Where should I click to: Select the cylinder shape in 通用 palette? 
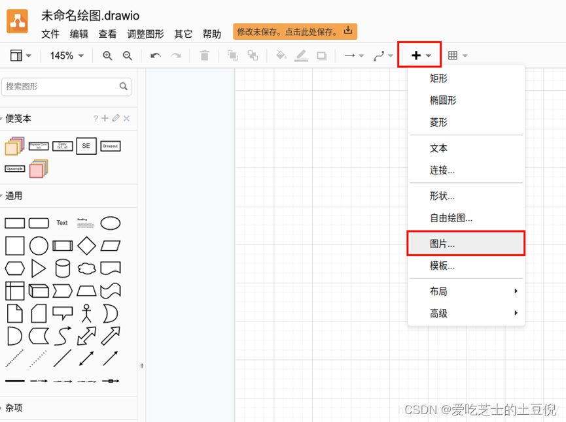62,268
